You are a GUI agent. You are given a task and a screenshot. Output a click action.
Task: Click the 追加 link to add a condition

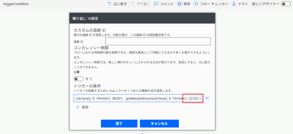pyautogui.click(x=85, y=107)
